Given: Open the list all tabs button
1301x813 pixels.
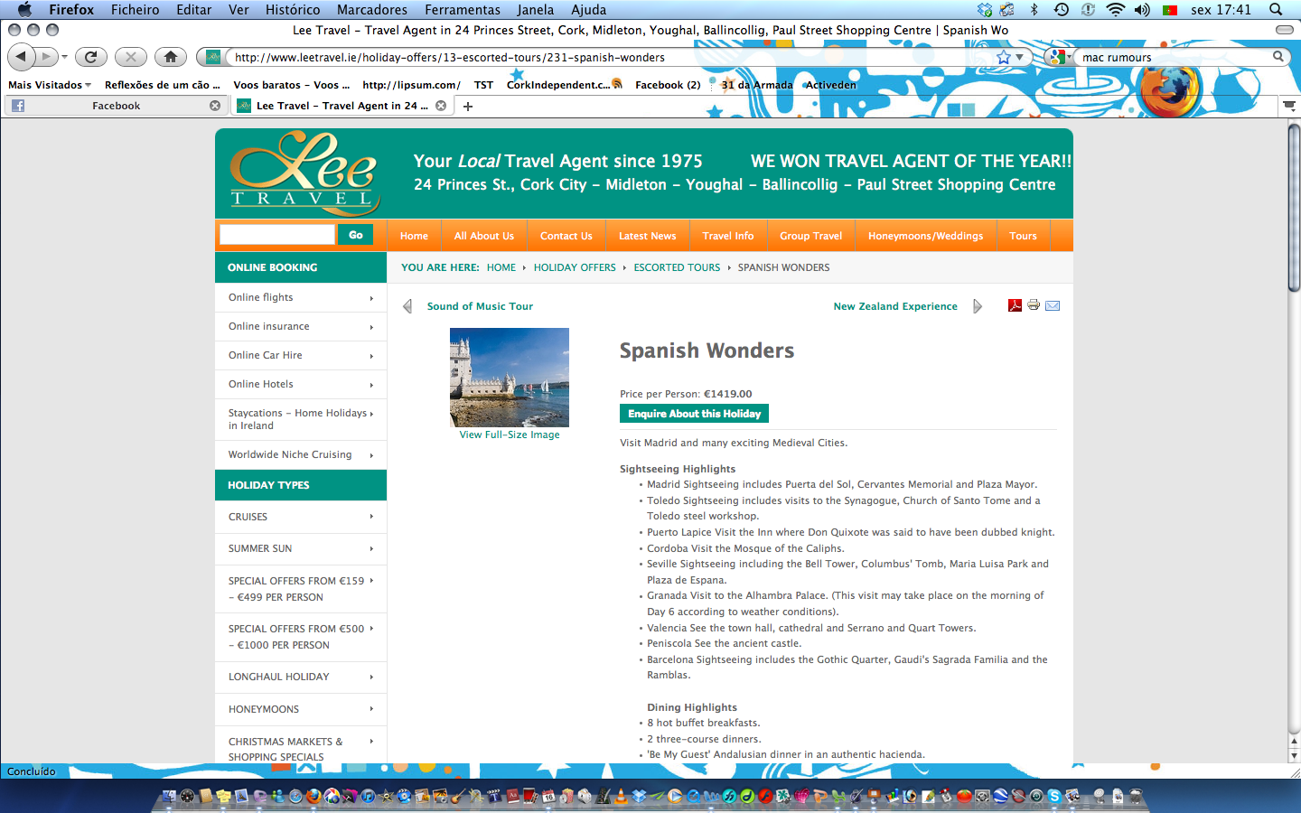Looking at the screenshot, I should coord(1290,106).
